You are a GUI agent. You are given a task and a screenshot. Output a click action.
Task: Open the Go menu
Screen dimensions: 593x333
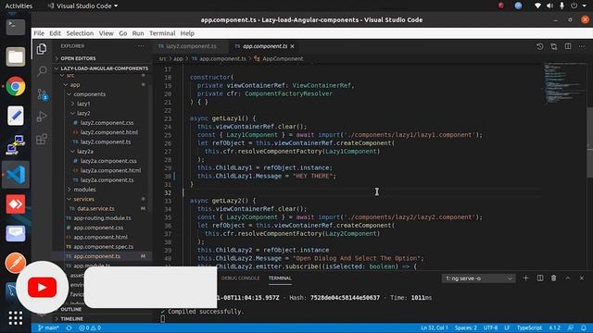(123, 33)
